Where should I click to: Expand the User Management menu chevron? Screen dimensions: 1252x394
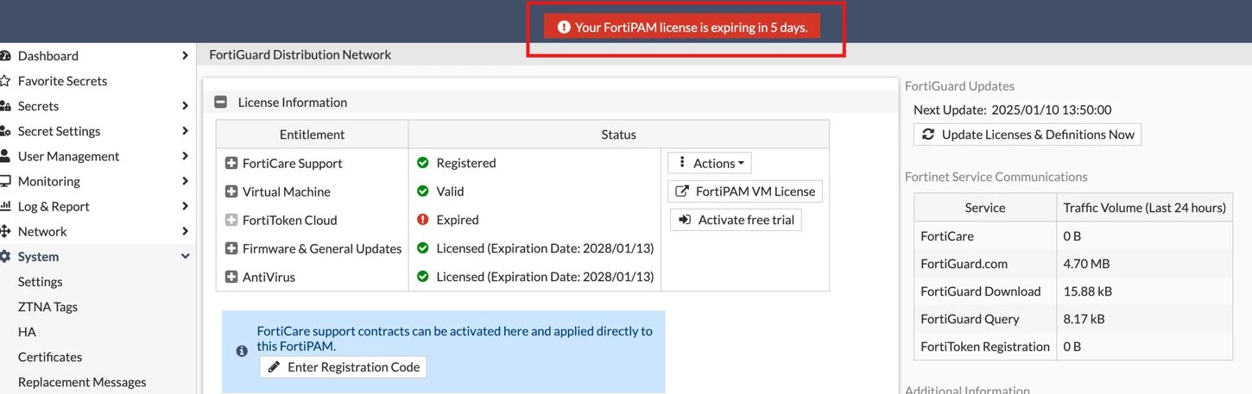point(185,156)
